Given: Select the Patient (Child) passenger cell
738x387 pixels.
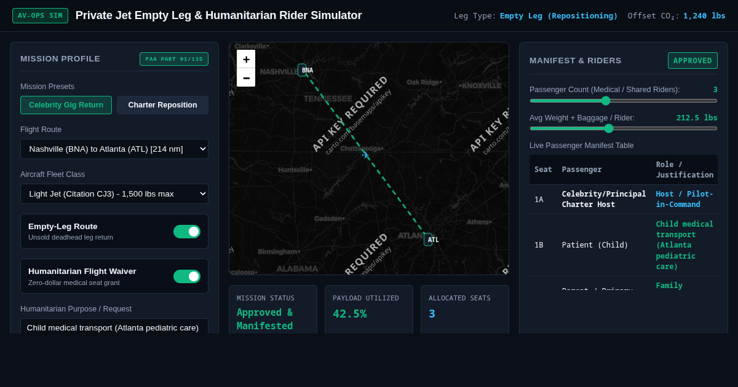Looking at the screenshot, I should click(604, 245).
